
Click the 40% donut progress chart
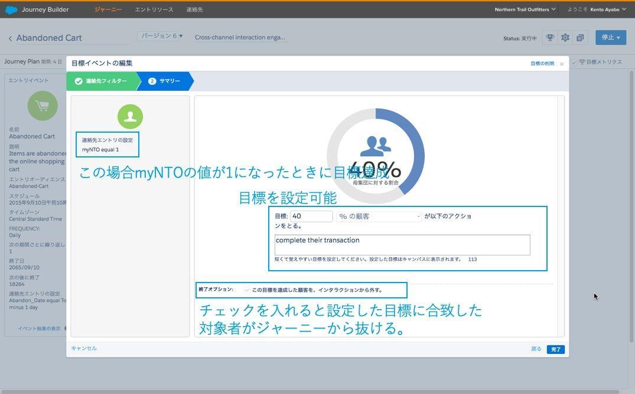pos(376,156)
